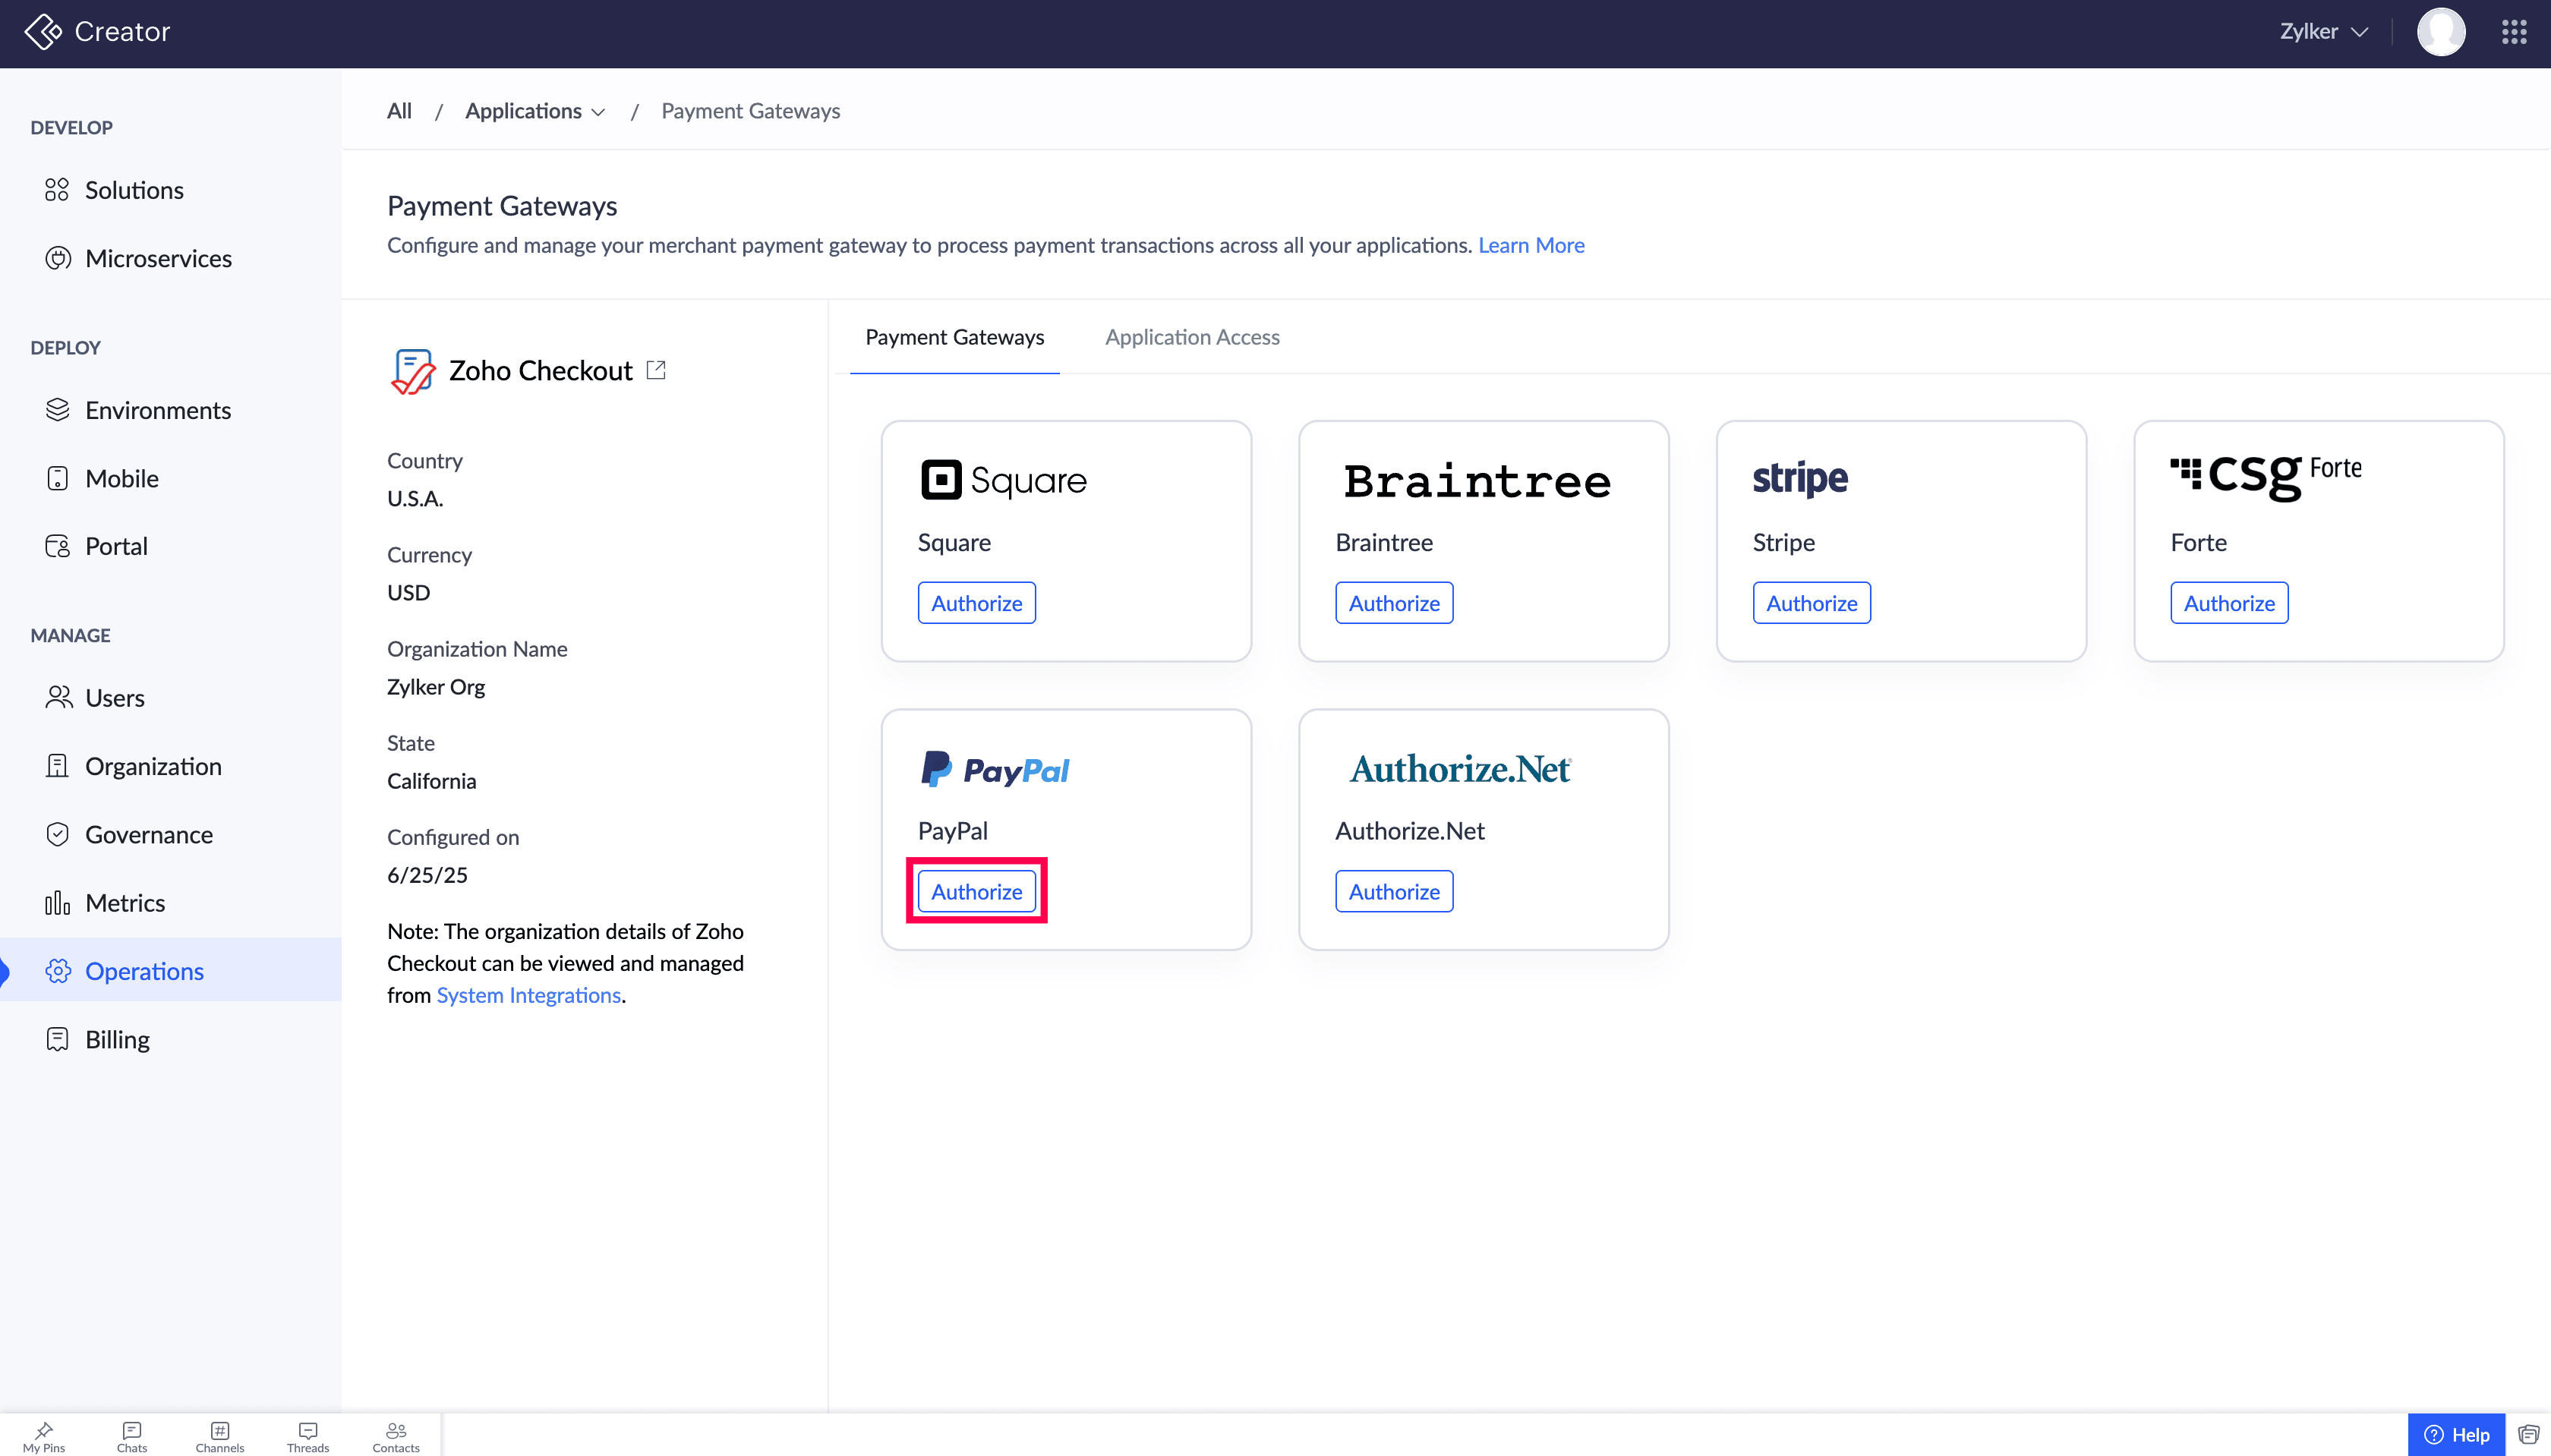Open Chats in bottom bar
Screen dimensions: 2551x1456
point(132,1436)
